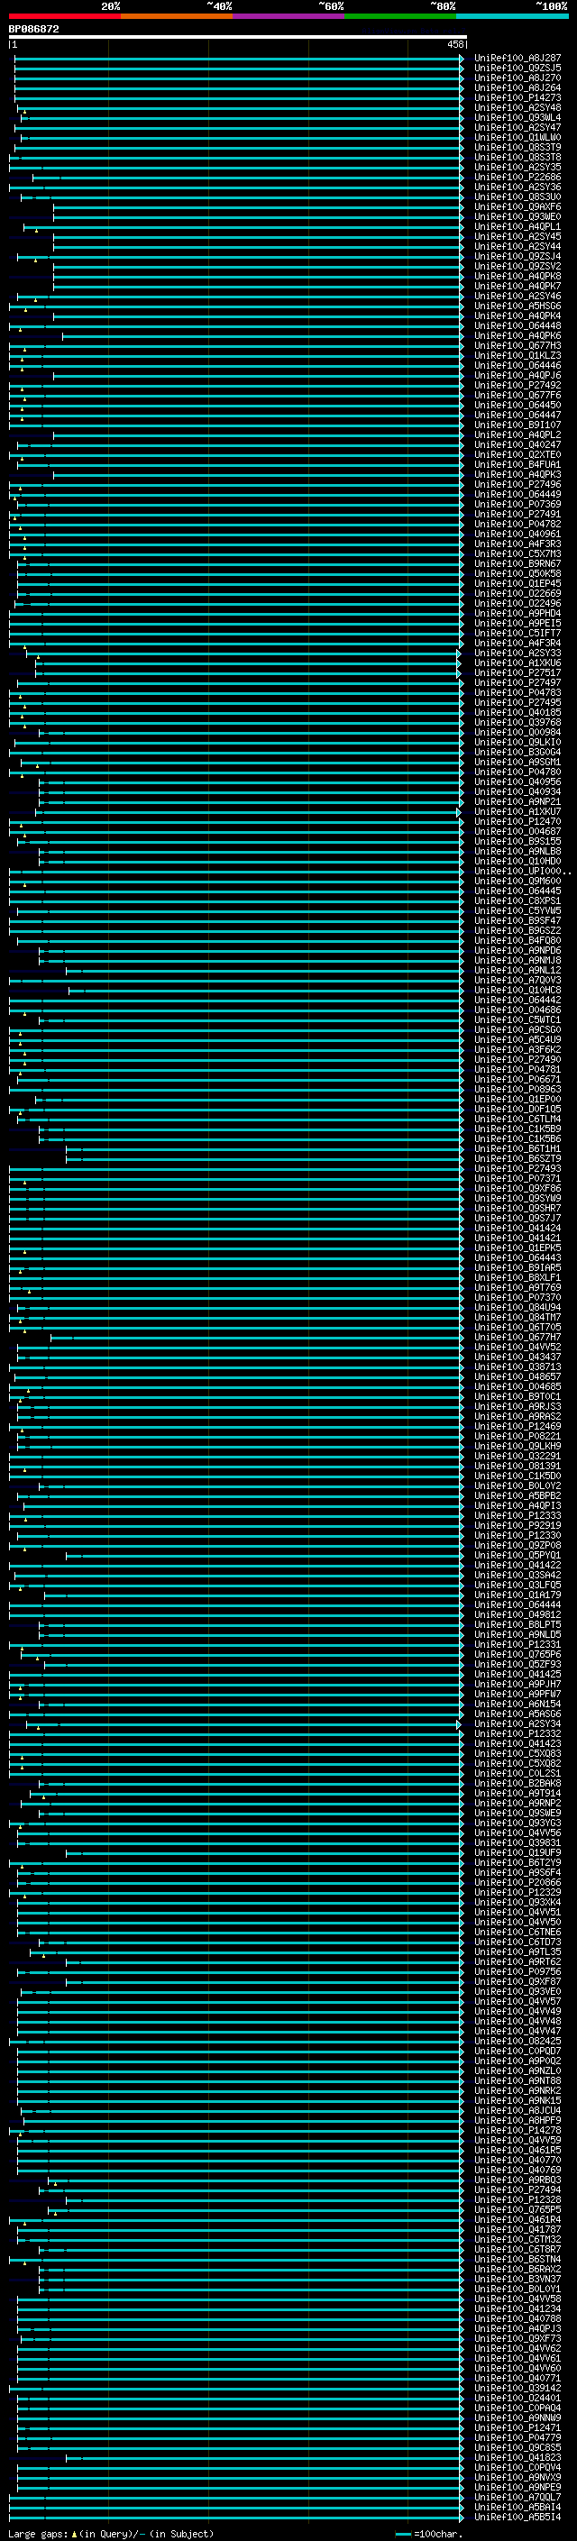Screen dimensions: 577x2541
Task: Click the green ~80% identity scale segment
Action: 399,16
